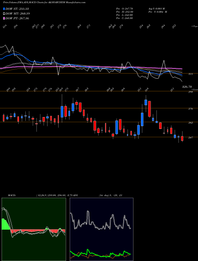Image resolution: width=198 pixels, height=261 pixels.
Task: Select the 'DOW MT: 260.59' legend label
Action: pyautogui.click(x=18, y=13)
